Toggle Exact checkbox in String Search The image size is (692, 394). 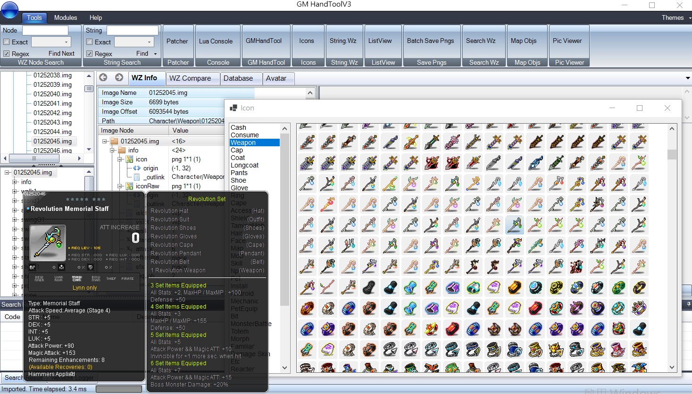pyautogui.click(x=89, y=42)
